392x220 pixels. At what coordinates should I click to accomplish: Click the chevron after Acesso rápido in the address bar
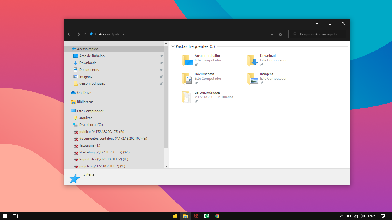[123, 34]
